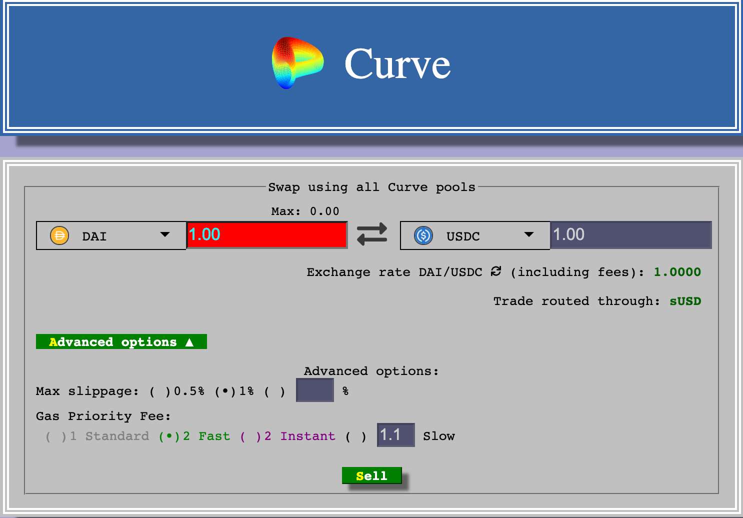Click the Max balance label
The width and height of the screenshot is (743, 518).
pos(305,211)
